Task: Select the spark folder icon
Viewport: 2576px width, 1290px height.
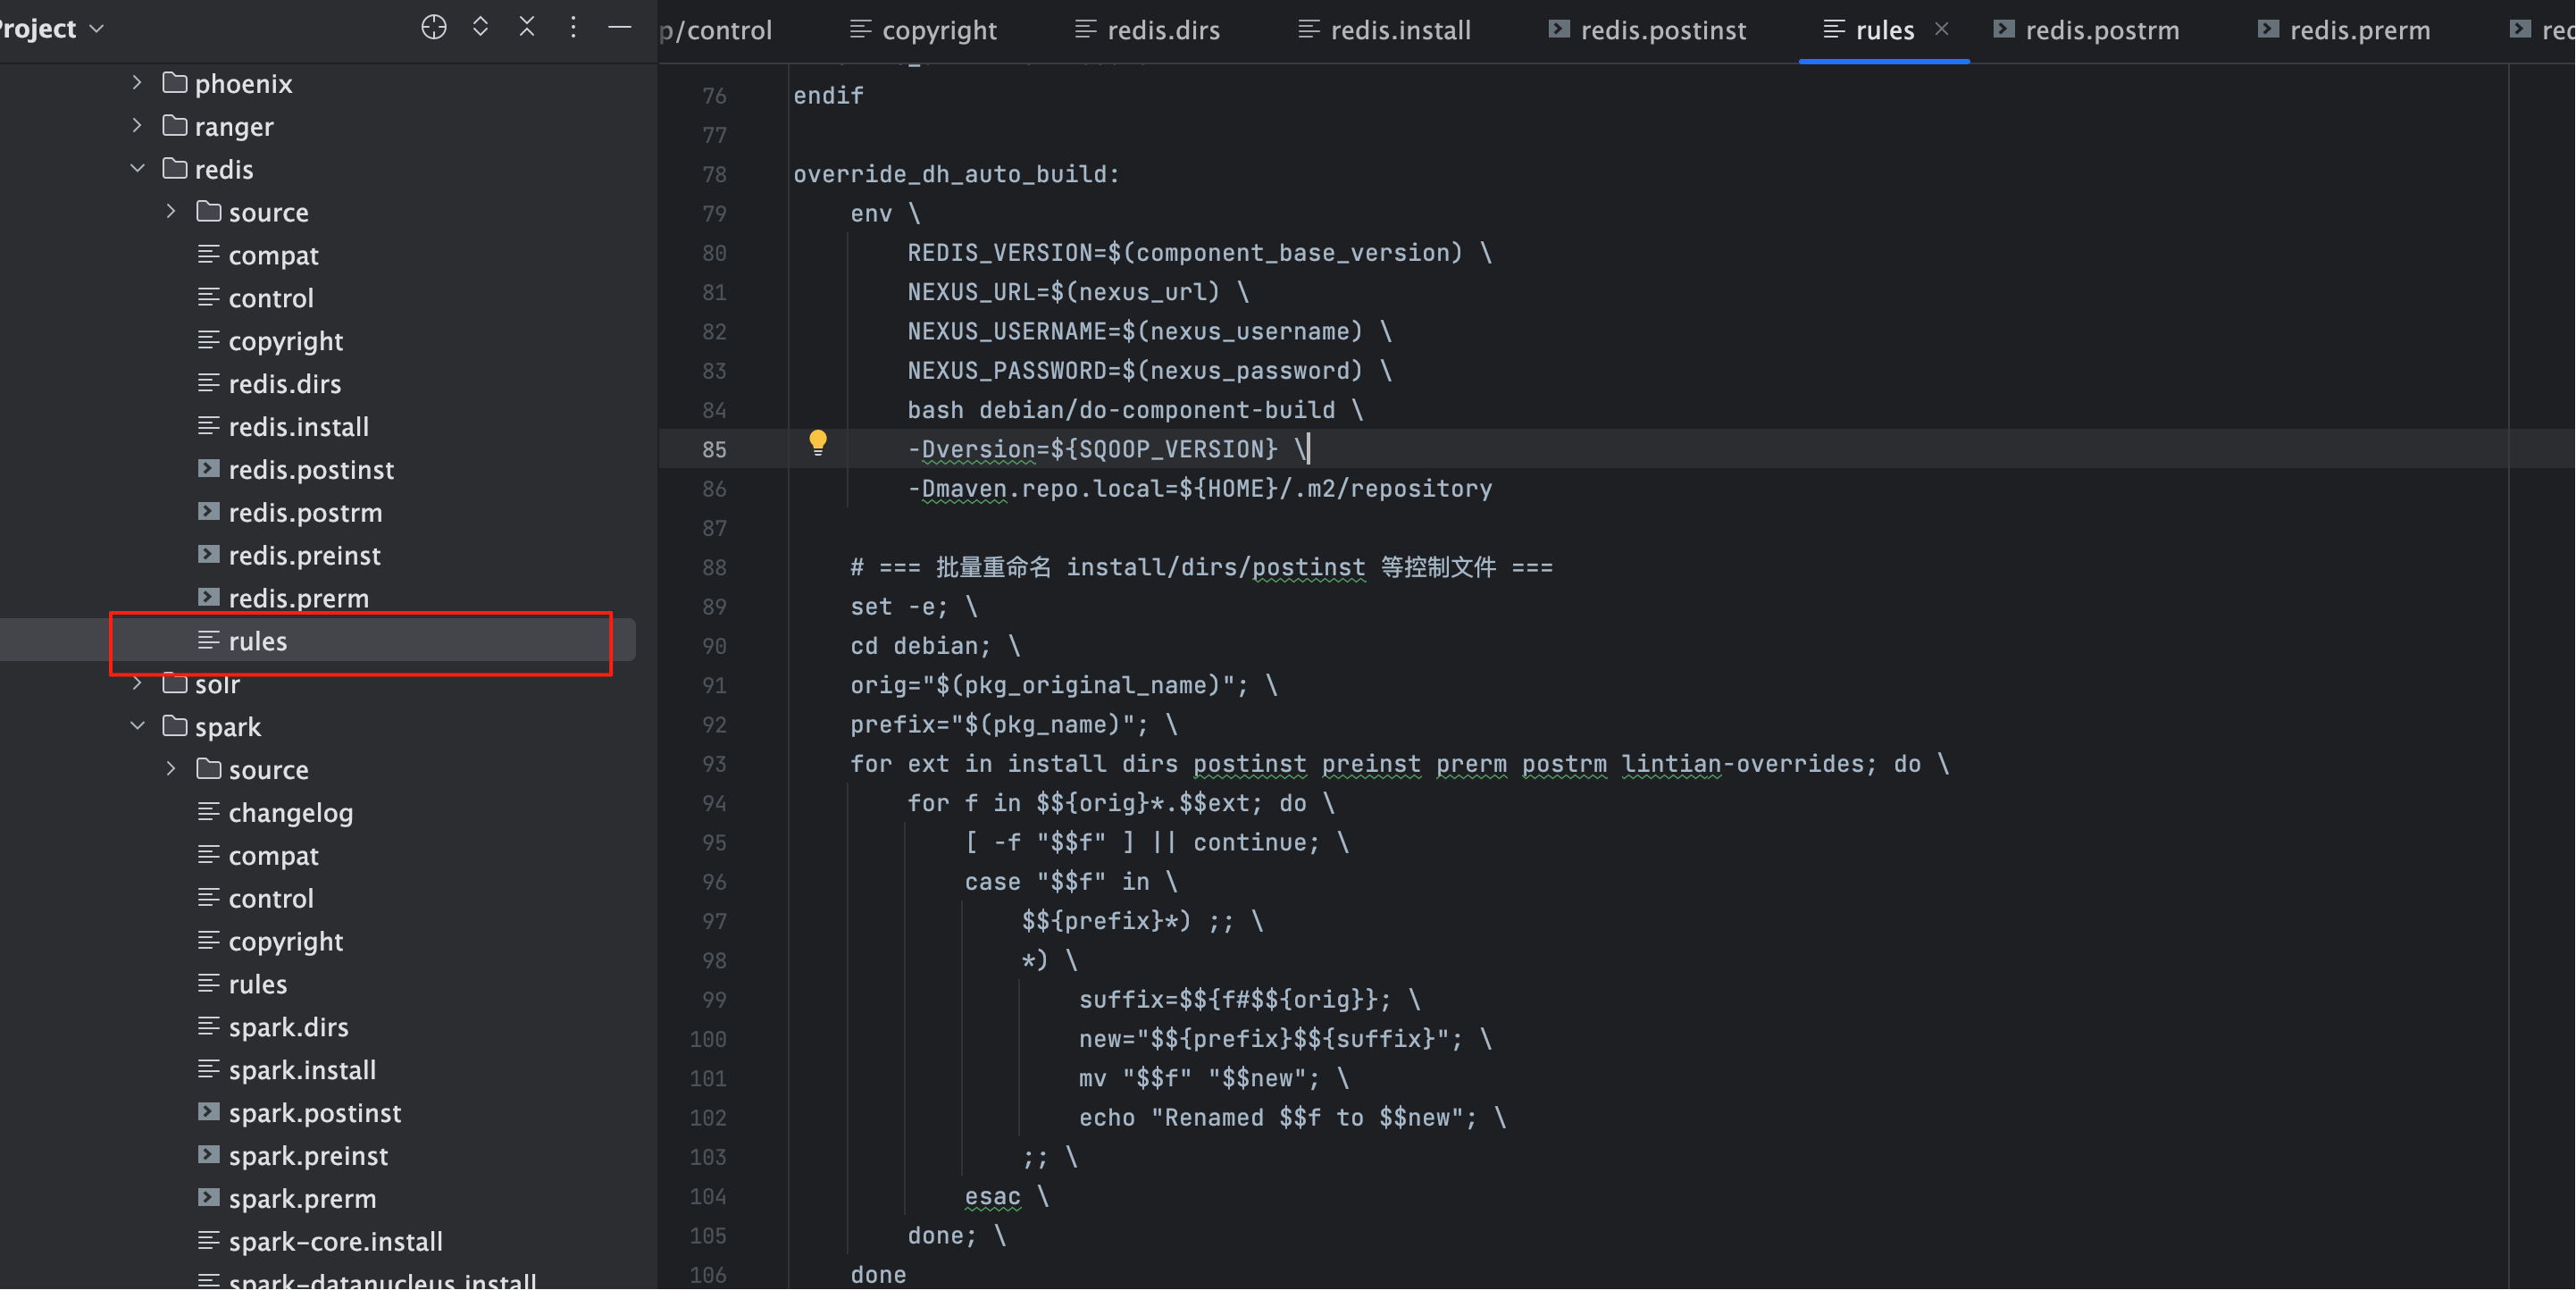Action: click(x=175, y=727)
